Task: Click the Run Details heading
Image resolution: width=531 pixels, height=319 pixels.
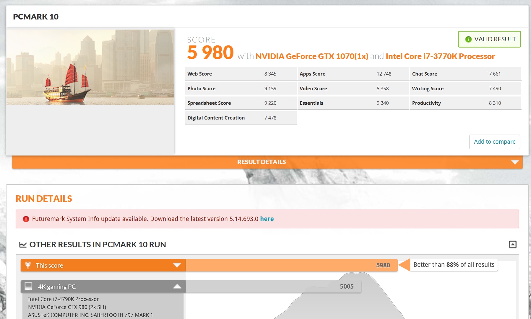Action: (x=44, y=199)
